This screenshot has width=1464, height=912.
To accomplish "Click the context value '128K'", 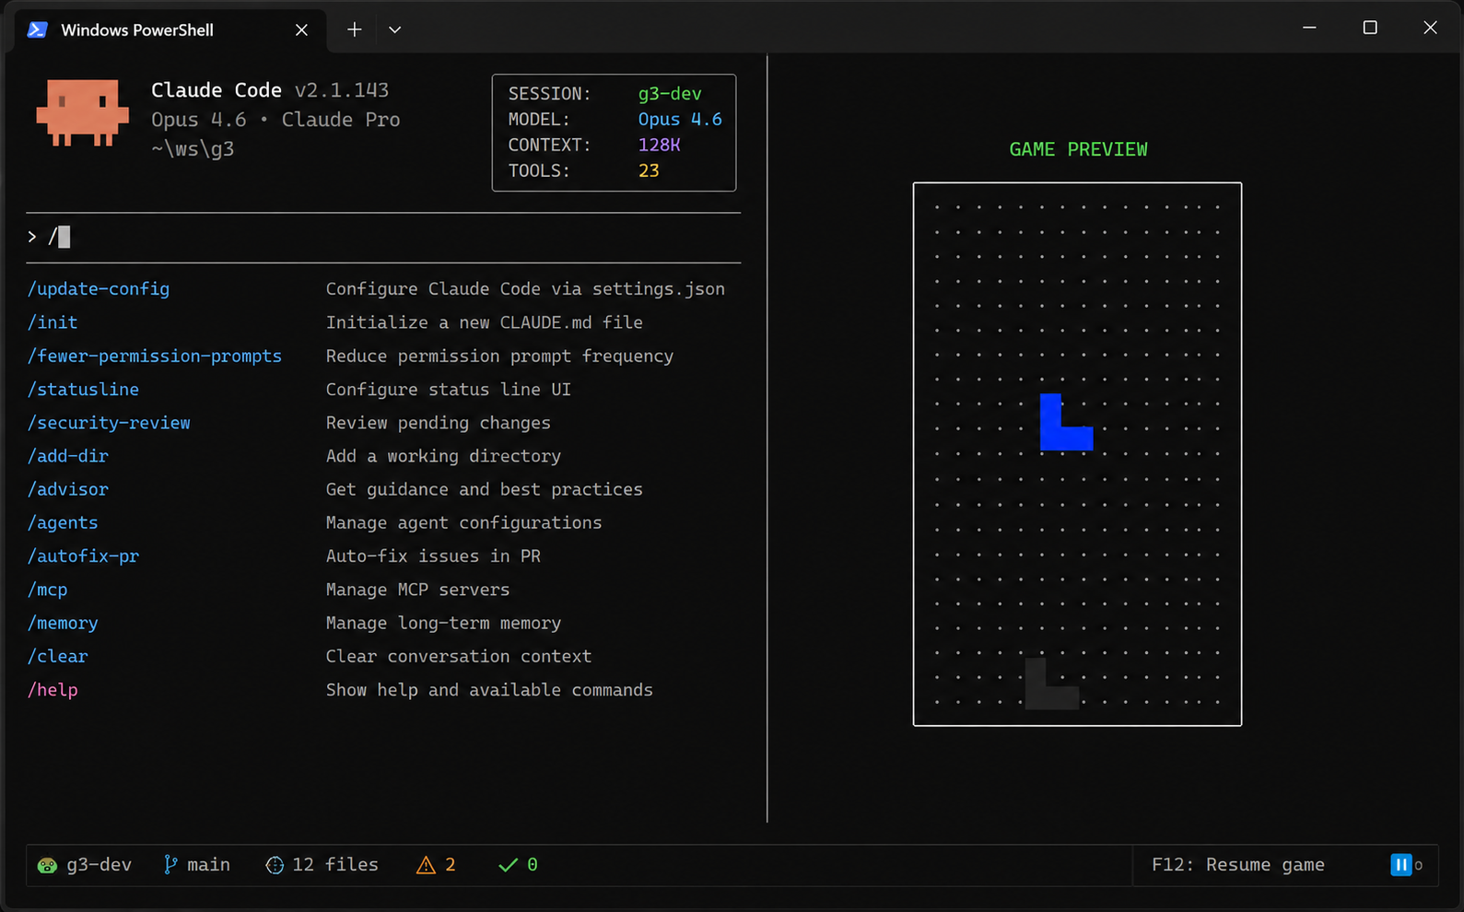I will point(659,146).
